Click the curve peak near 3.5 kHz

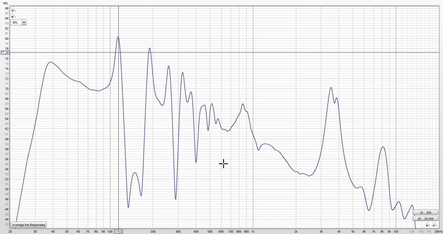point(331,88)
